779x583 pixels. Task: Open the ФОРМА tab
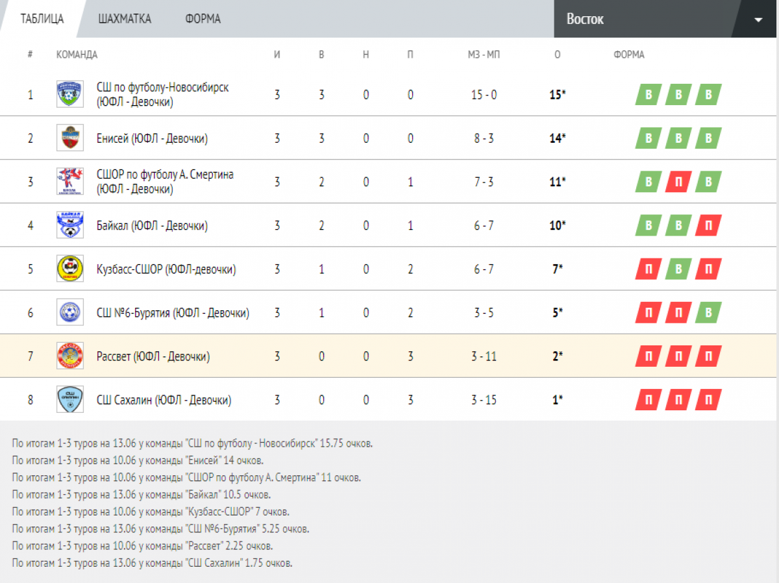[203, 19]
